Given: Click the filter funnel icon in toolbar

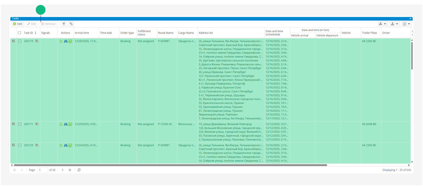Looking at the screenshot, I should 64,24.
